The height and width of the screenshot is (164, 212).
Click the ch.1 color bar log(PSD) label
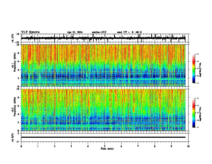[x=200, y=70]
